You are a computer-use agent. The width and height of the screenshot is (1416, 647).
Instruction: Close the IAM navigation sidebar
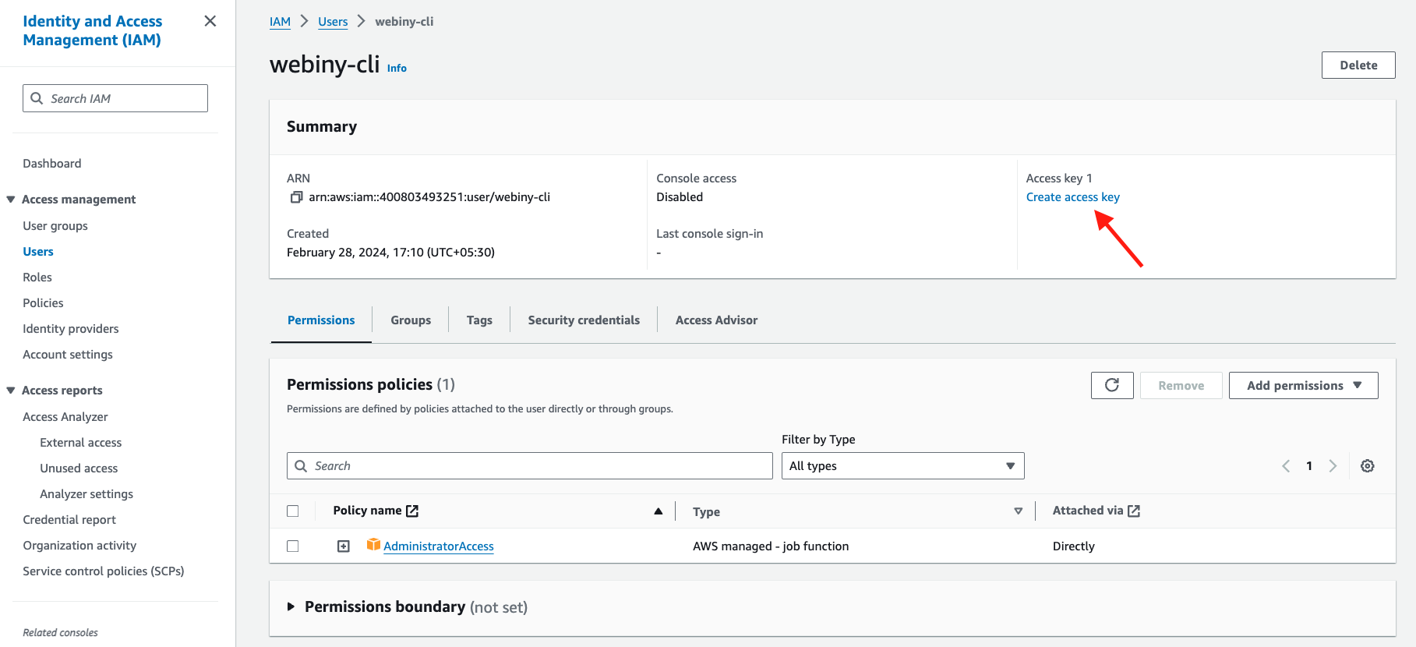(x=210, y=21)
